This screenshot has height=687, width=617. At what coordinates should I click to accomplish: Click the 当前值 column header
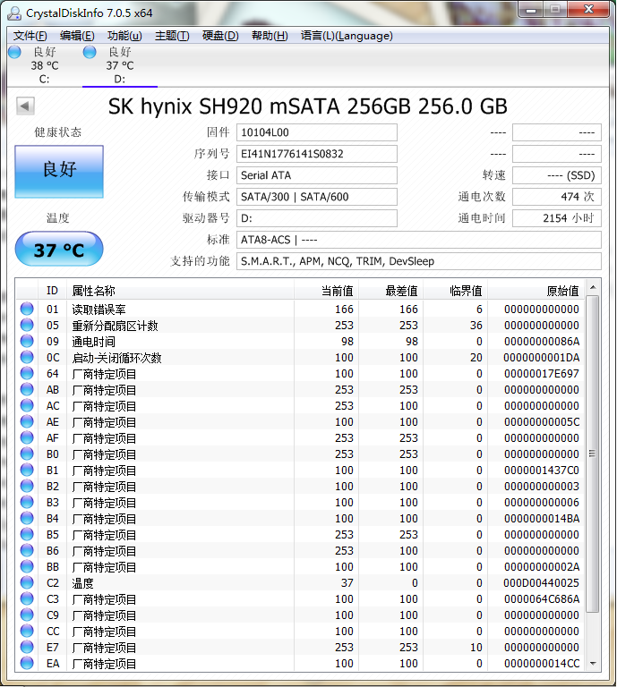point(326,291)
